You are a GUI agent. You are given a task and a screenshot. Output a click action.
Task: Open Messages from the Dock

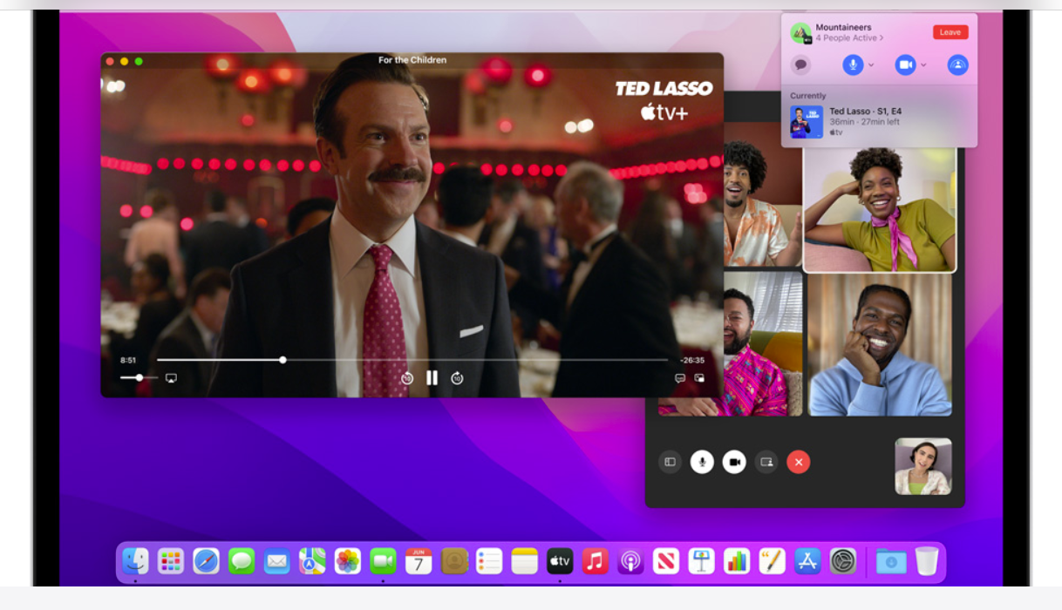pos(242,561)
